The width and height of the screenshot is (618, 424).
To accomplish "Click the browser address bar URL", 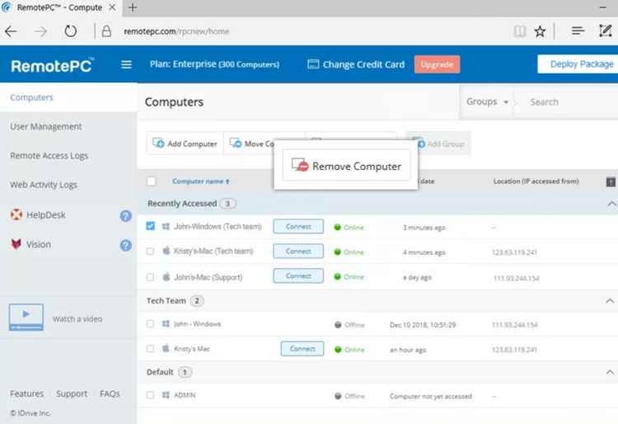I will (x=176, y=31).
